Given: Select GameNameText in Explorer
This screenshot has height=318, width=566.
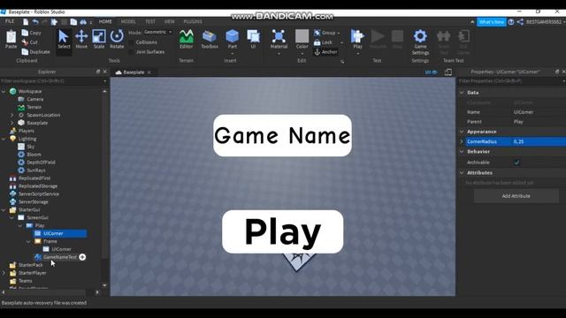Looking at the screenshot, I should [60, 257].
